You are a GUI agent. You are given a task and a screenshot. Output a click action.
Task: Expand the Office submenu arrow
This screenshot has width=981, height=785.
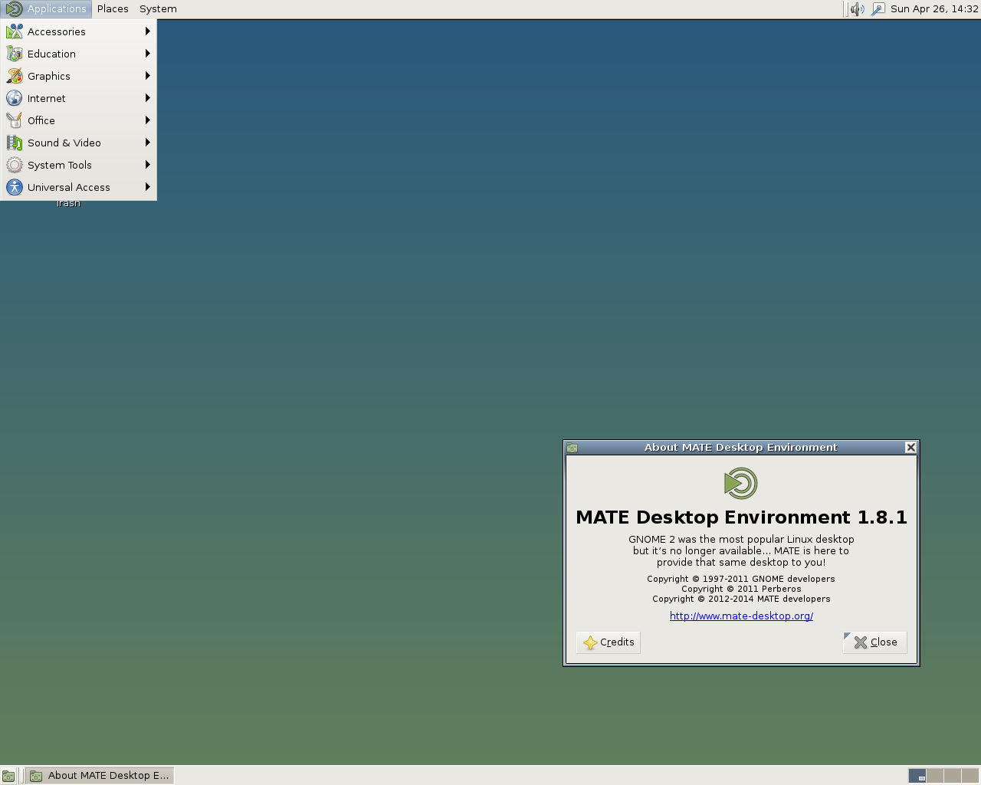coord(147,120)
